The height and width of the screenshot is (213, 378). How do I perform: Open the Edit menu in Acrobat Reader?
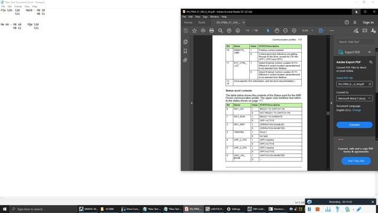point(190,17)
